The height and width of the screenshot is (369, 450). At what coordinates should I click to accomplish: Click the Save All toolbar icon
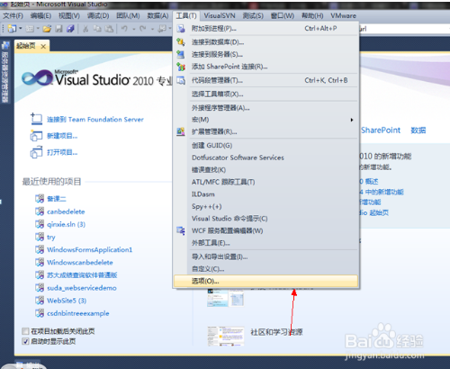coord(70,29)
